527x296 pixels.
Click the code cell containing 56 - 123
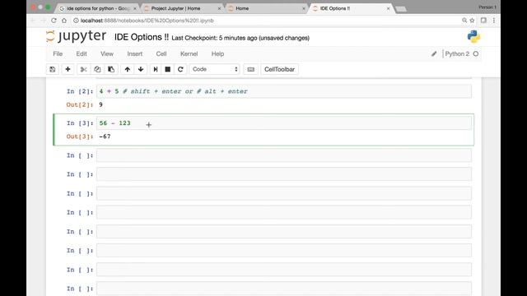tap(284, 123)
